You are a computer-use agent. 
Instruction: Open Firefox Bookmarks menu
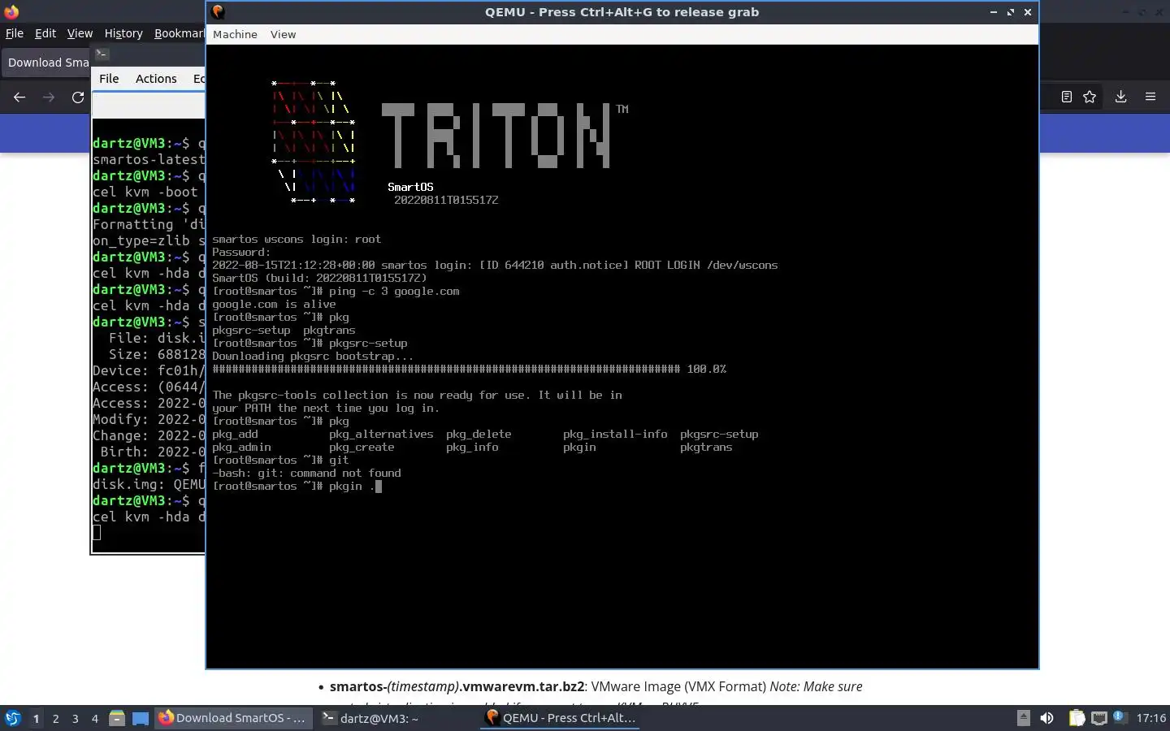tap(179, 33)
